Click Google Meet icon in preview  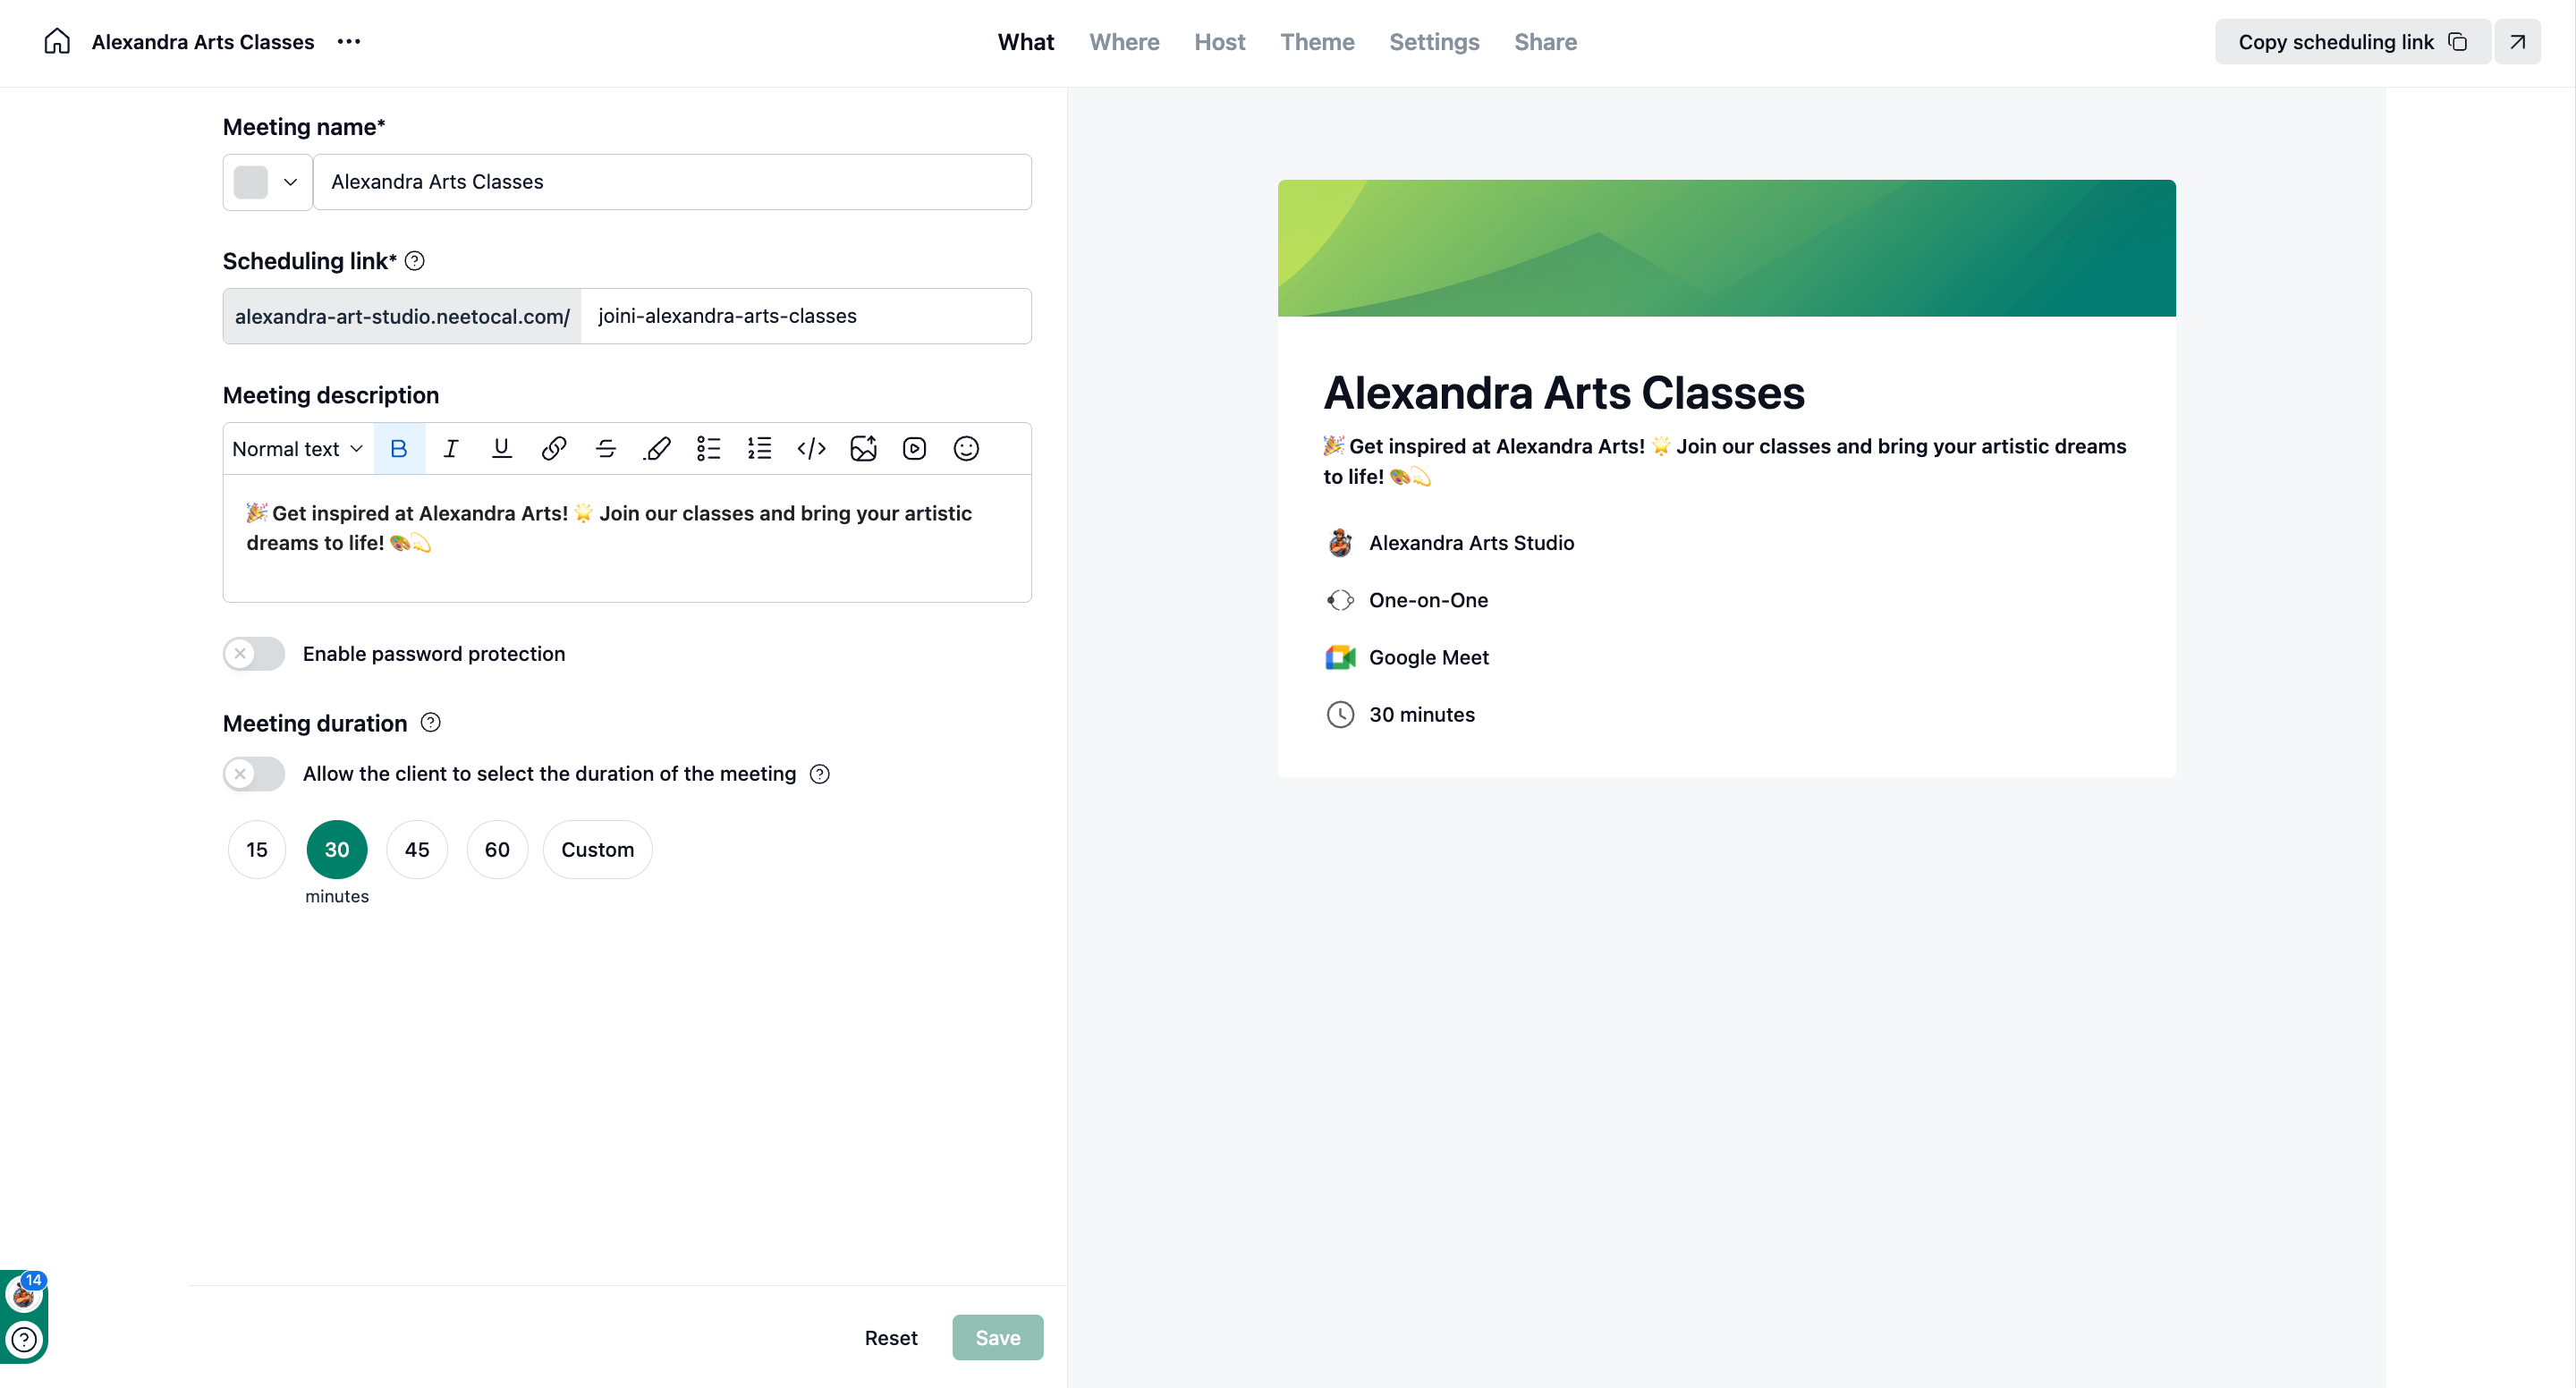pos(1340,658)
